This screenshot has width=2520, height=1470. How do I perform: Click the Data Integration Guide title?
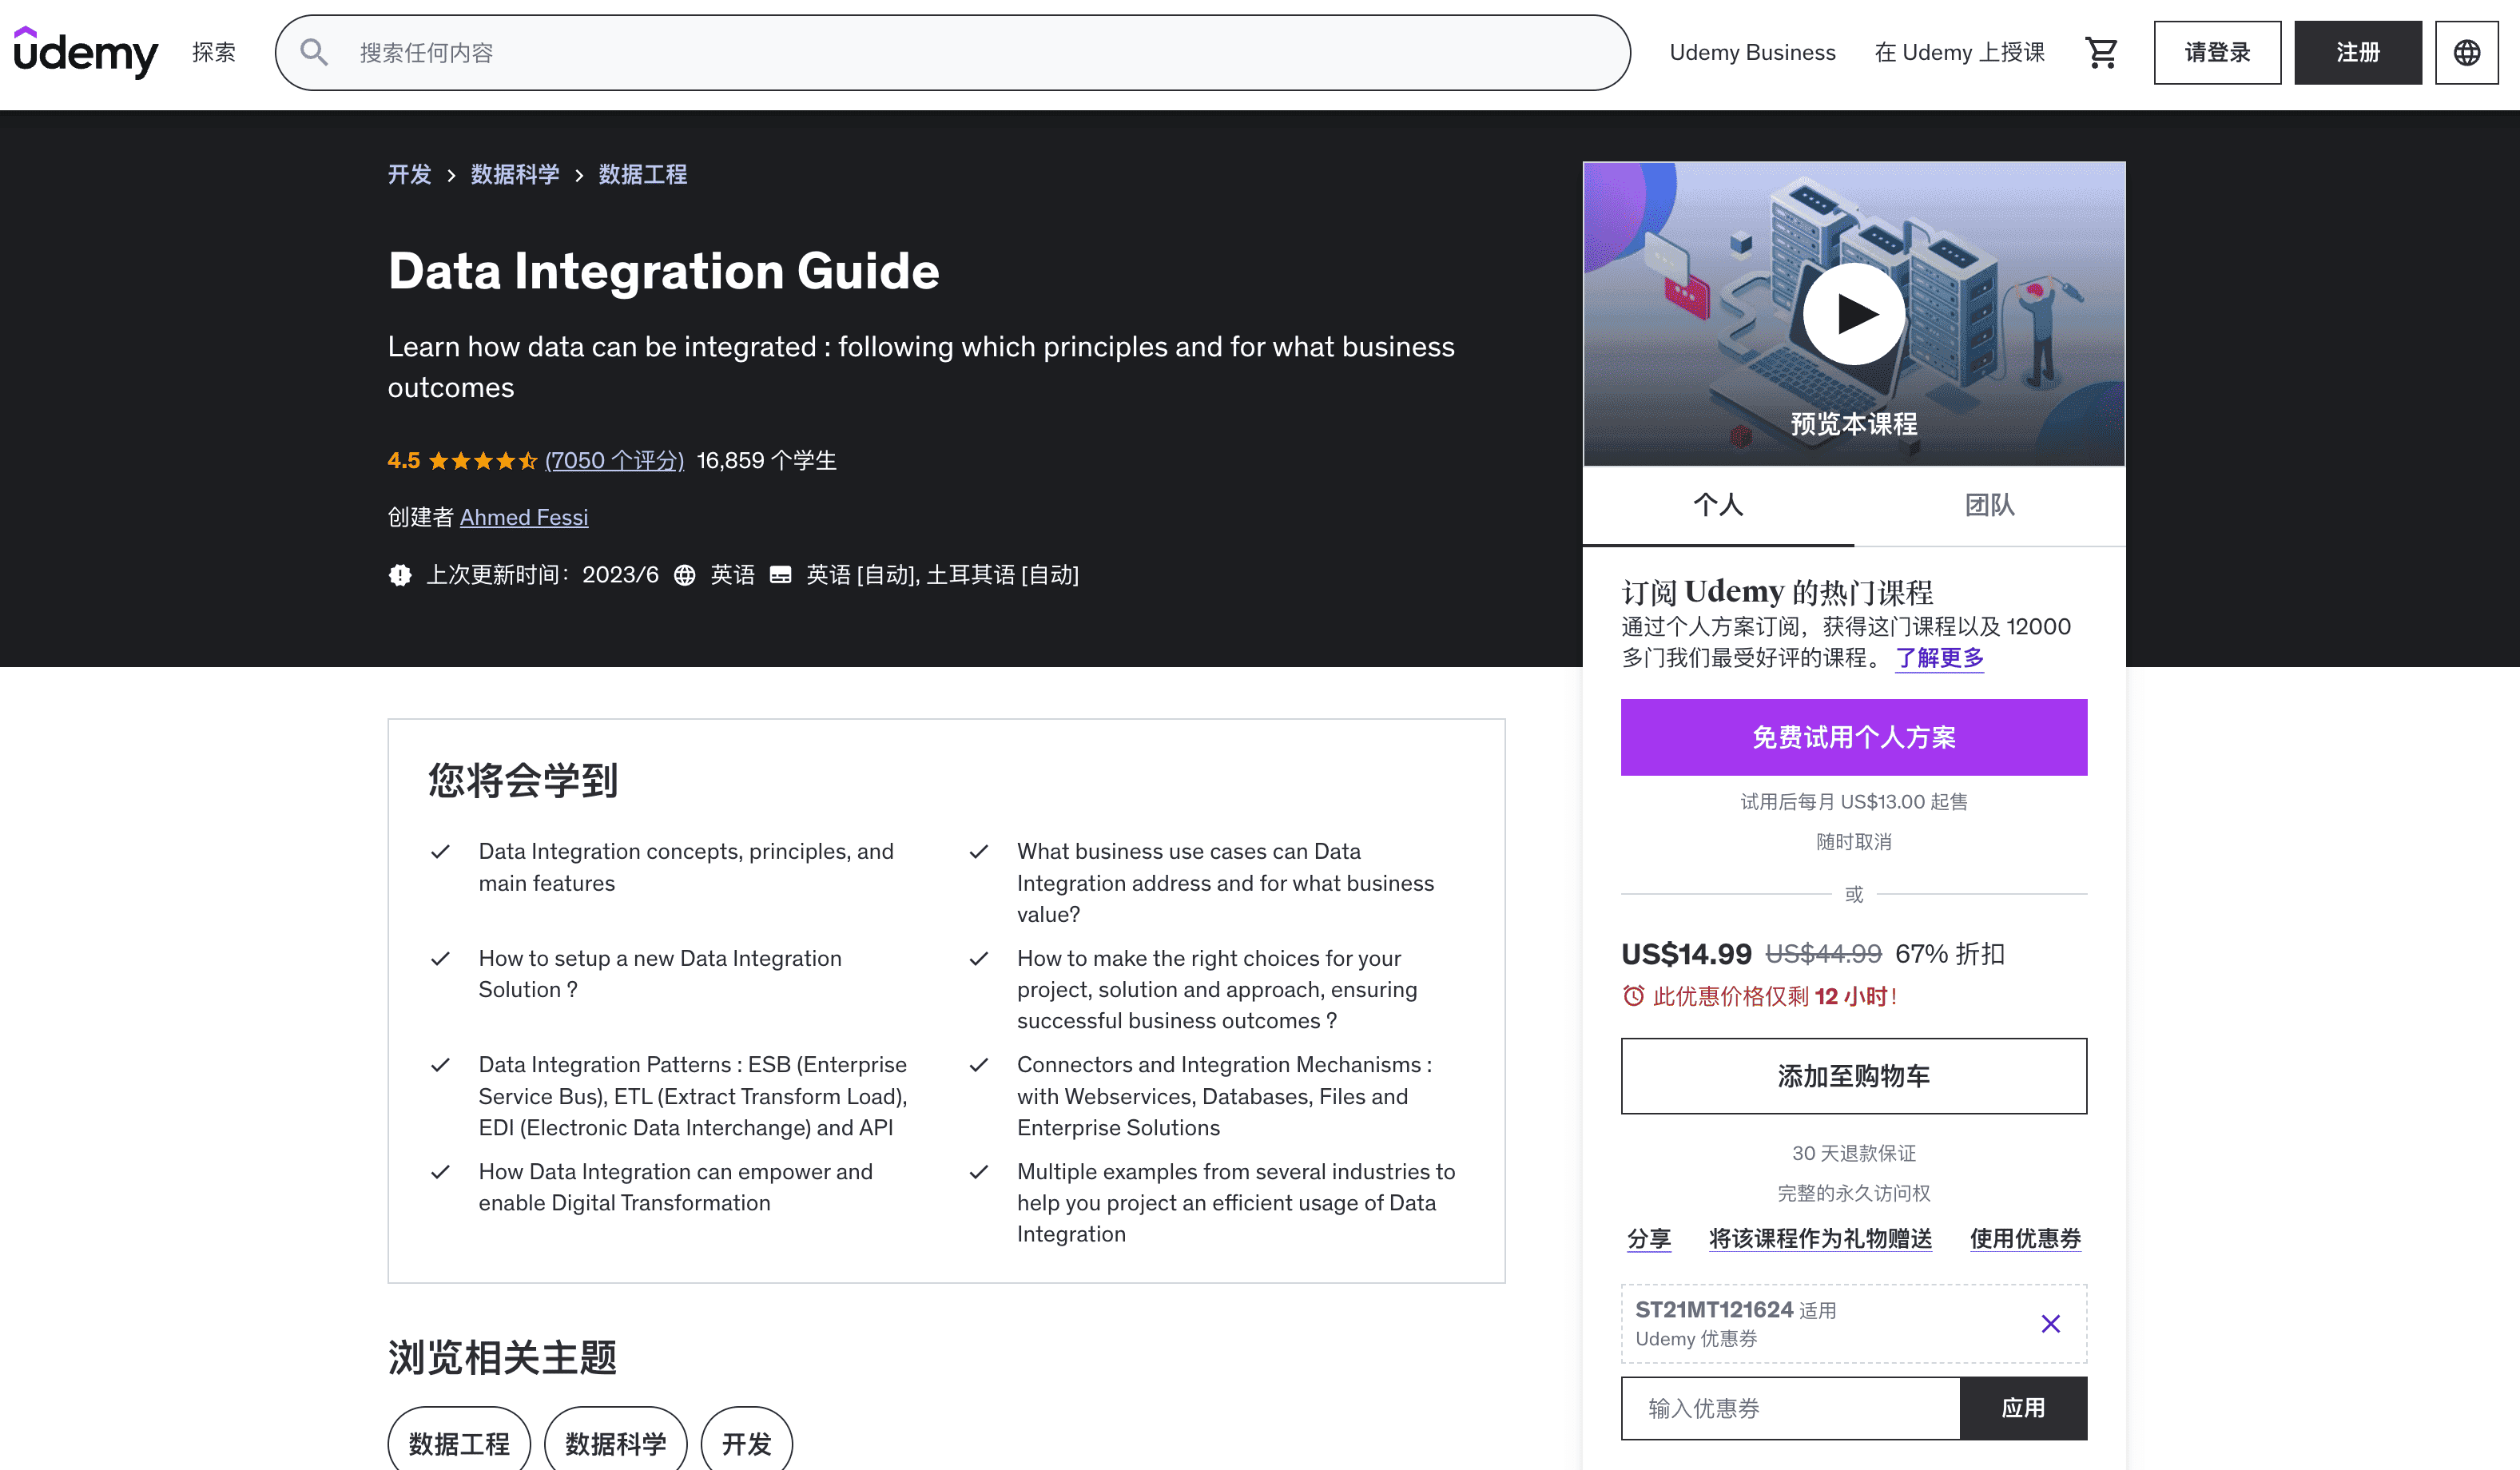(663, 271)
